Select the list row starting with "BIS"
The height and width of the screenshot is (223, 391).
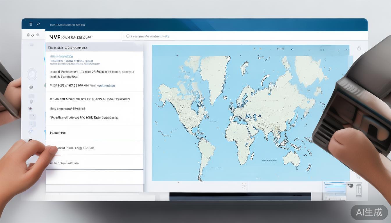point(90,99)
